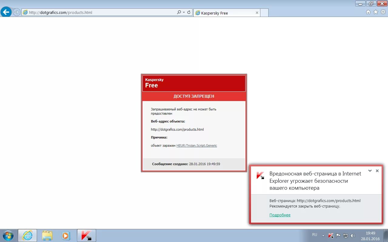Click the notification Веб-страница URL text

(315, 201)
